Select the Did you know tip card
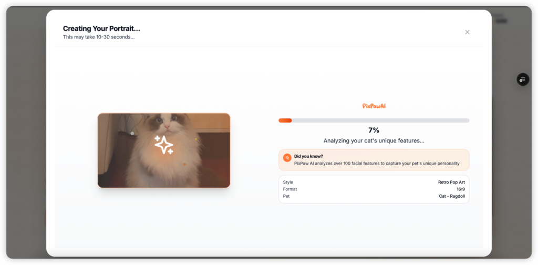 (374, 160)
